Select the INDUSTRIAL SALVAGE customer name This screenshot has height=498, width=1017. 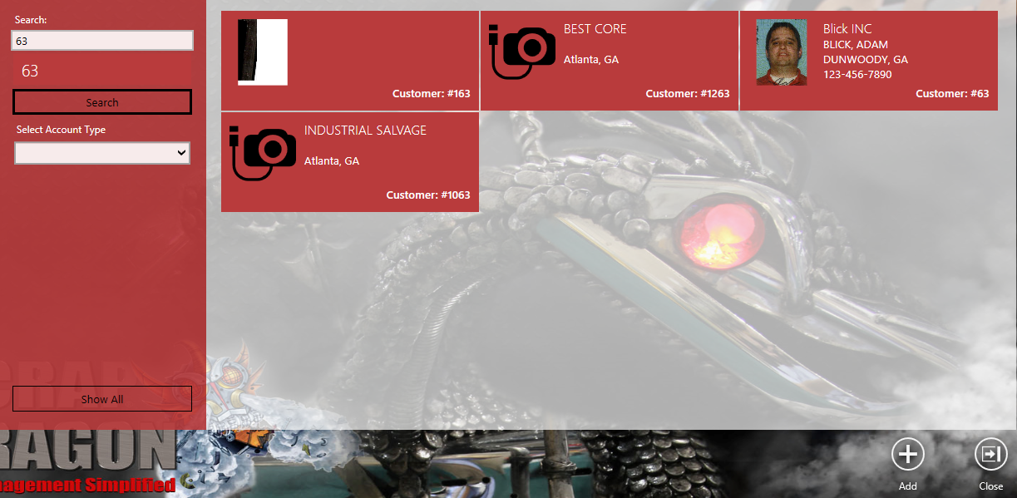[x=365, y=131]
